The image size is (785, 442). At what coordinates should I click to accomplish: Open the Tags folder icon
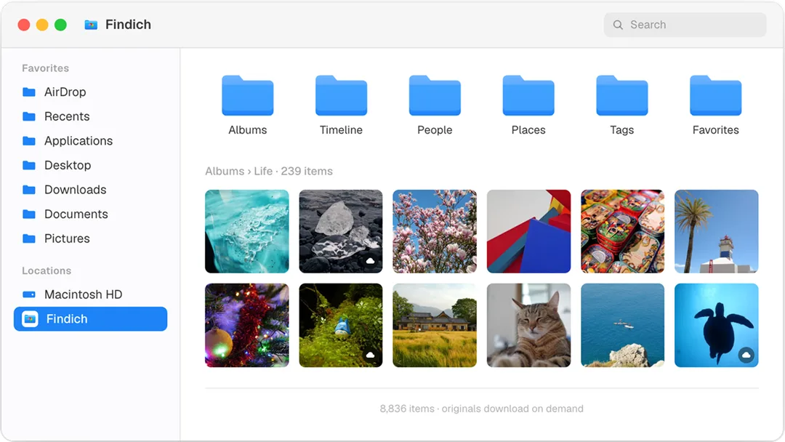coord(621,96)
